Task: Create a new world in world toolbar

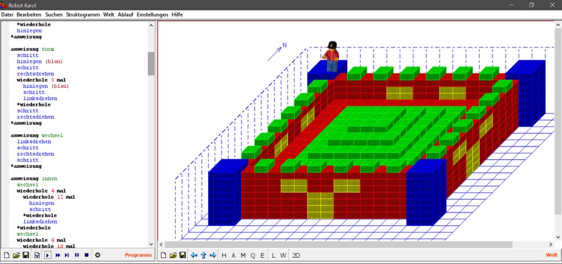Action: (164, 255)
